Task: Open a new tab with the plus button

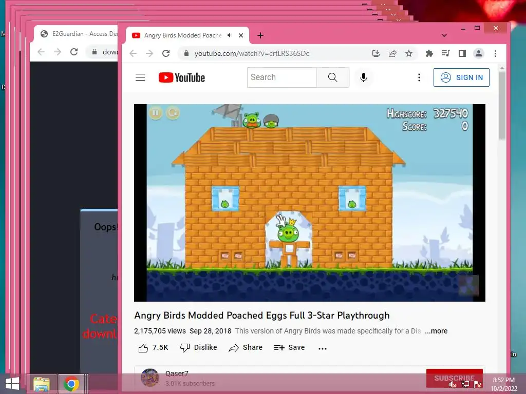Action: [x=260, y=35]
